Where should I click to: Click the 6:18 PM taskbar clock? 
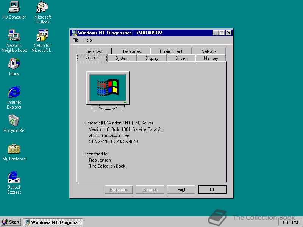point(291,222)
